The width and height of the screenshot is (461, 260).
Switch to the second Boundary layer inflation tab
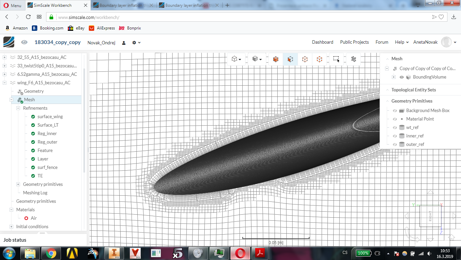189,5
